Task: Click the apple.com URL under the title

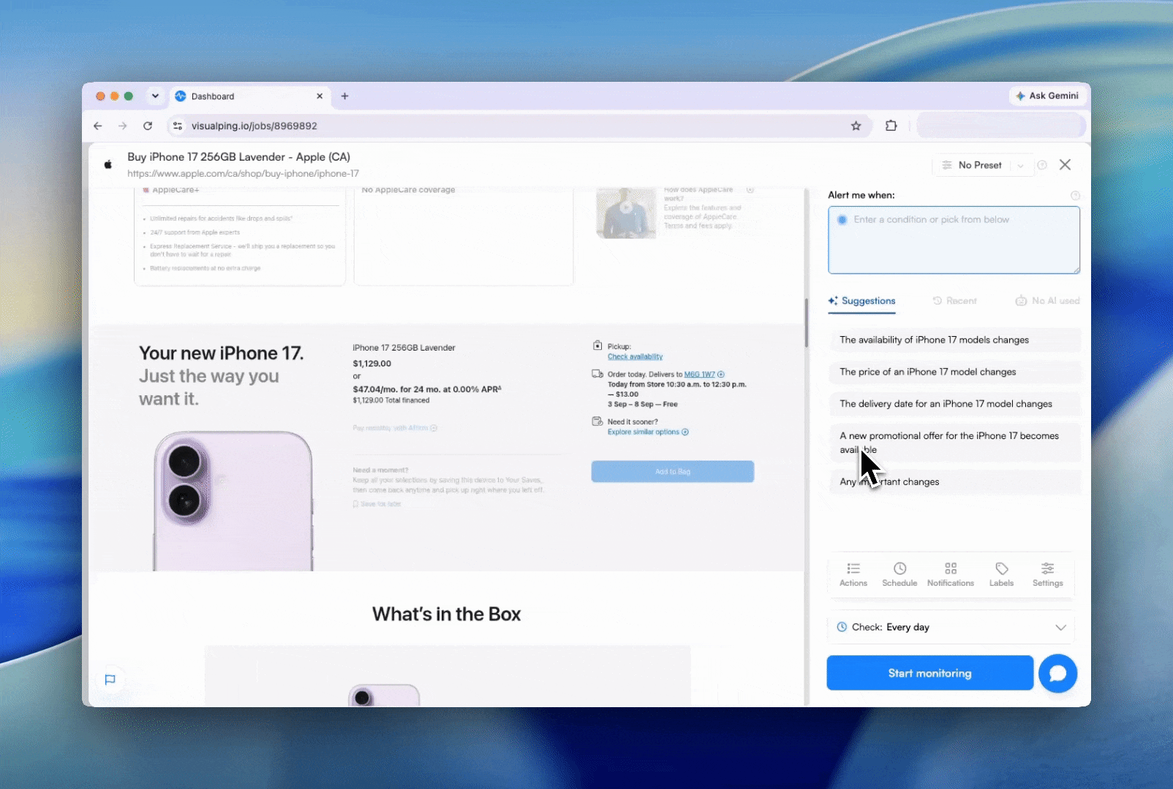Action: pos(244,174)
